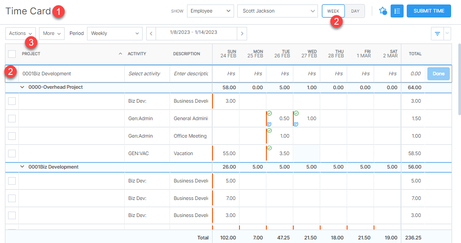Viewport: 461px width, 243px height.
Task: Check the Vacation row checkbox
Action: [x=12, y=153]
